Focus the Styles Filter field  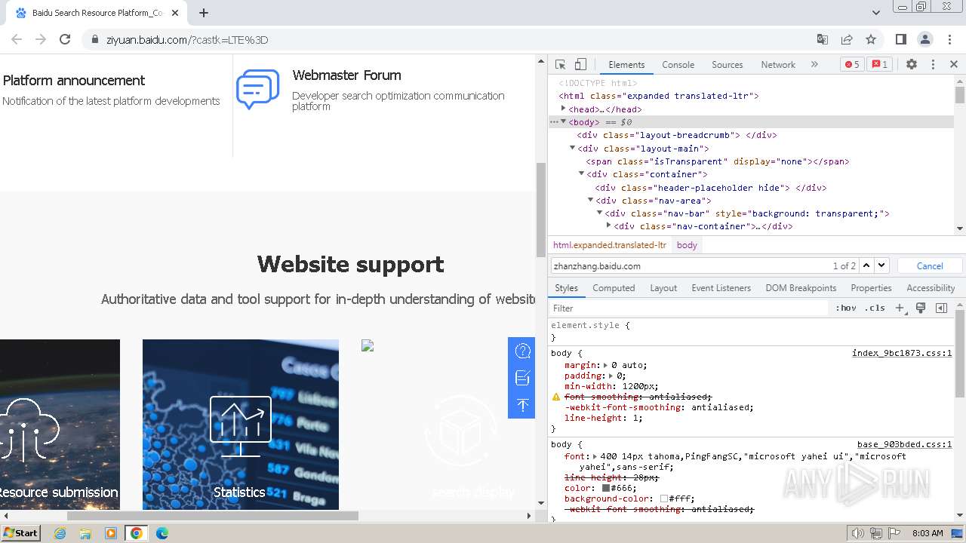point(688,308)
